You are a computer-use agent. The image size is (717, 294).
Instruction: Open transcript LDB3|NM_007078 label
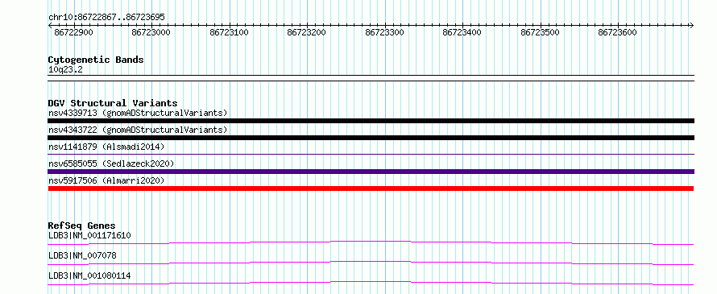[82, 255]
